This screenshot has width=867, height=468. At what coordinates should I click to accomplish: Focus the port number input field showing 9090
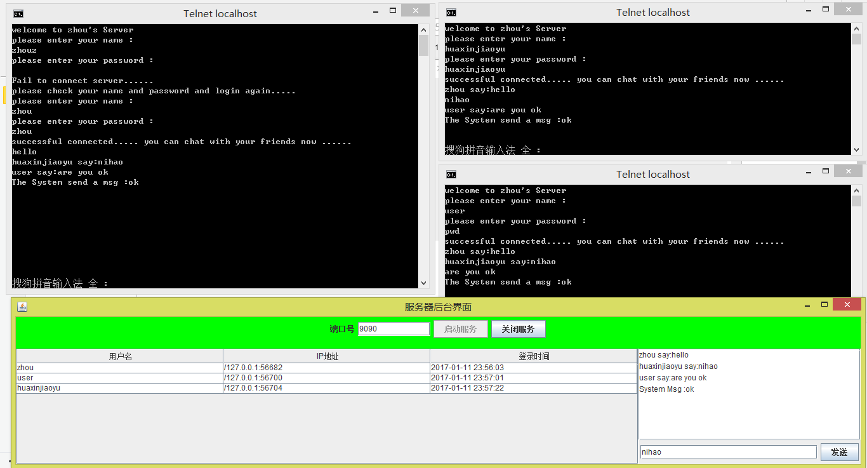(x=394, y=329)
